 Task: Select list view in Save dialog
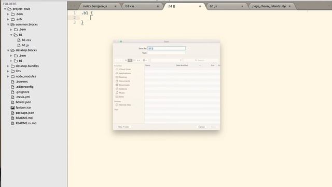coord(130,60)
